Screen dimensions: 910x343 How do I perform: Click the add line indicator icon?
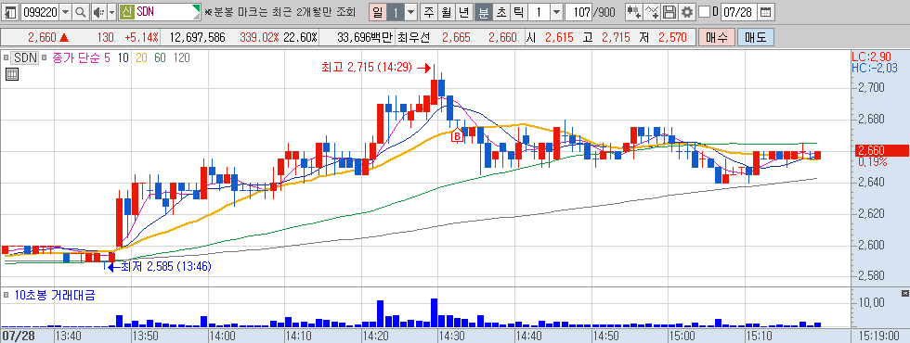click(653, 11)
